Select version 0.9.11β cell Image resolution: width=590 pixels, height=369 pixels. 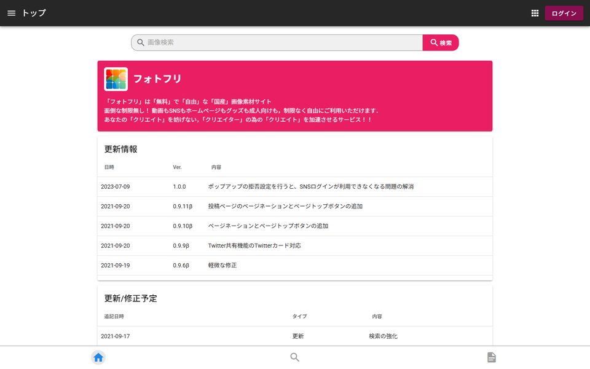(x=183, y=207)
